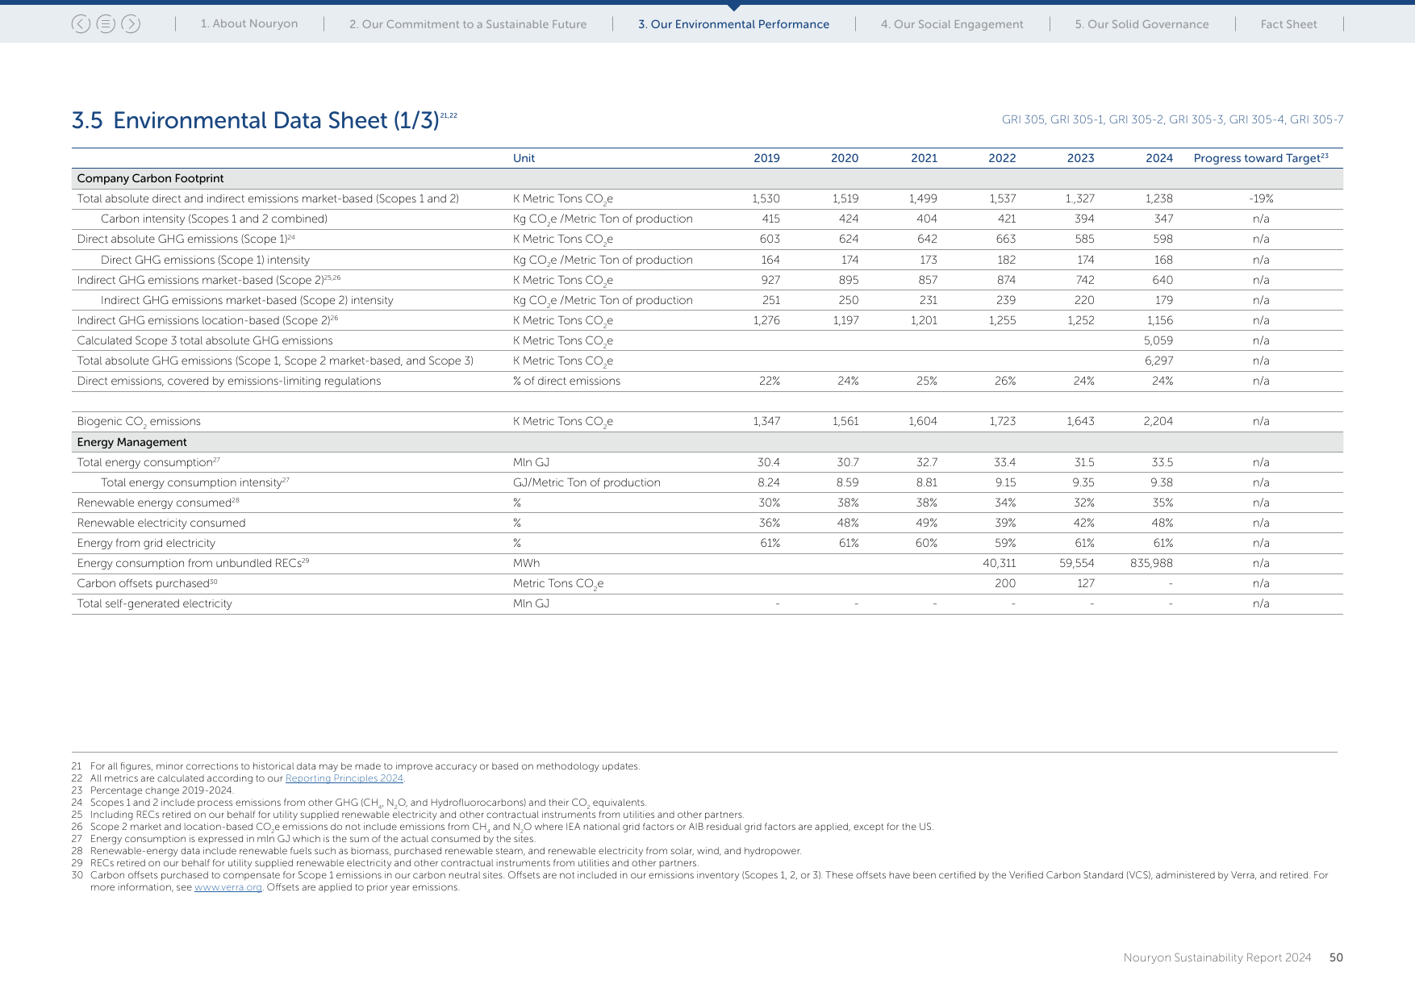Click the '40,311' MWh value
This screenshot has width=1415, height=1001.
coord(999,563)
